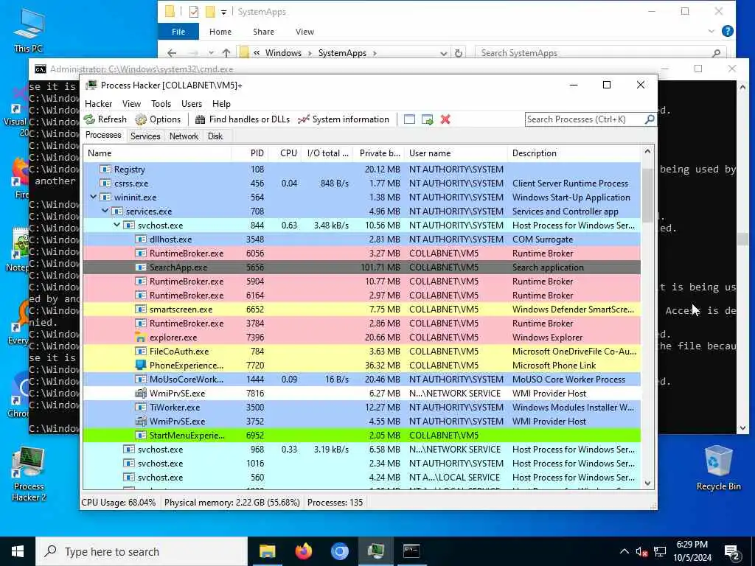The image size is (755, 566).
Task: Open Chromium browser from taskbar
Action: tap(339, 551)
